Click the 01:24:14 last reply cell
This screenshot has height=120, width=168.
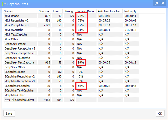(x=131, y=30)
